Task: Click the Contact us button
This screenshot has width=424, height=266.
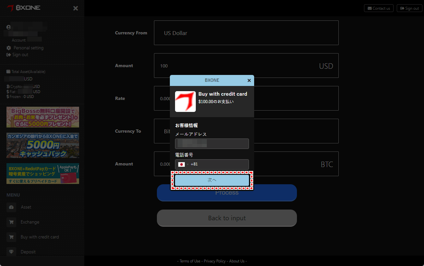Action: (x=379, y=8)
